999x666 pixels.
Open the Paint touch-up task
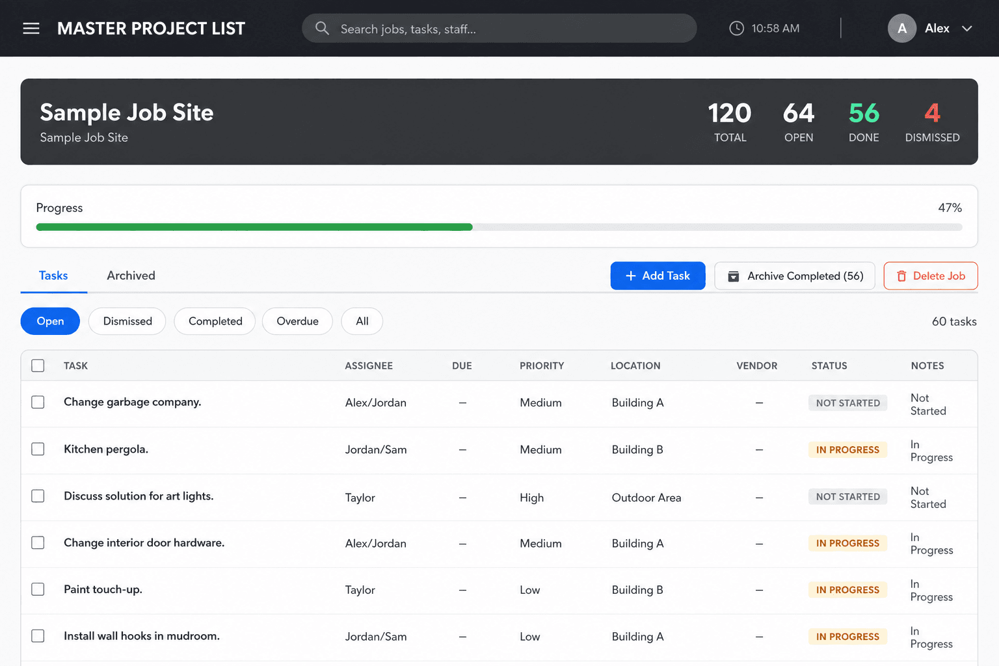103,589
